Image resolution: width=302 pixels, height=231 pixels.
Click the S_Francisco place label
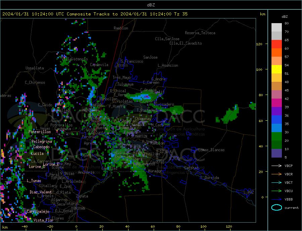coord(132,61)
